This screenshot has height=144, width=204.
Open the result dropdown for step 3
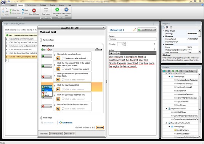47,77
